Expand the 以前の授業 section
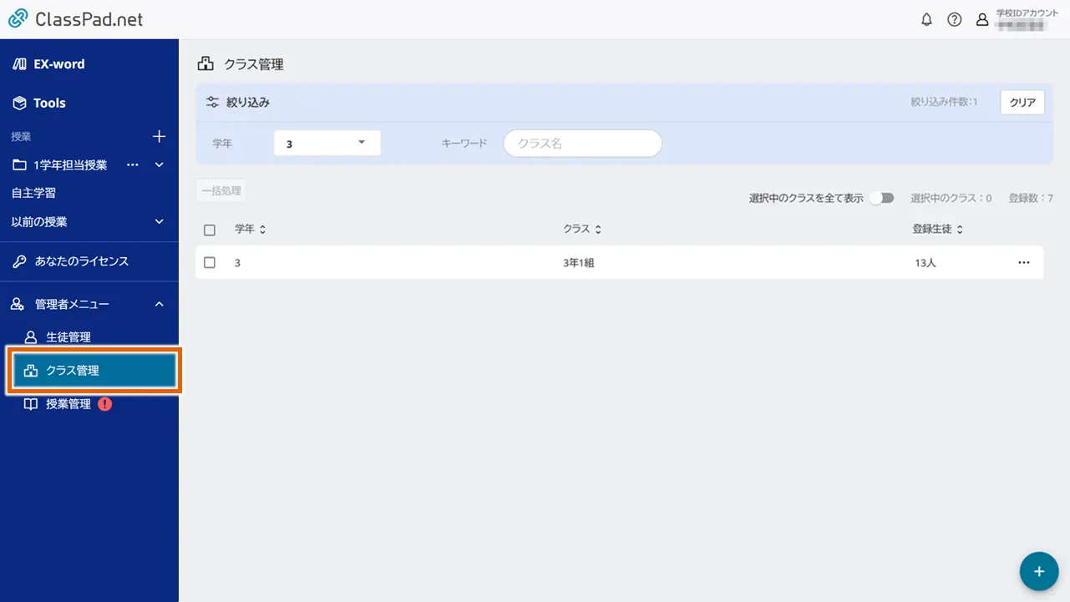The image size is (1070, 602). point(160,222)
